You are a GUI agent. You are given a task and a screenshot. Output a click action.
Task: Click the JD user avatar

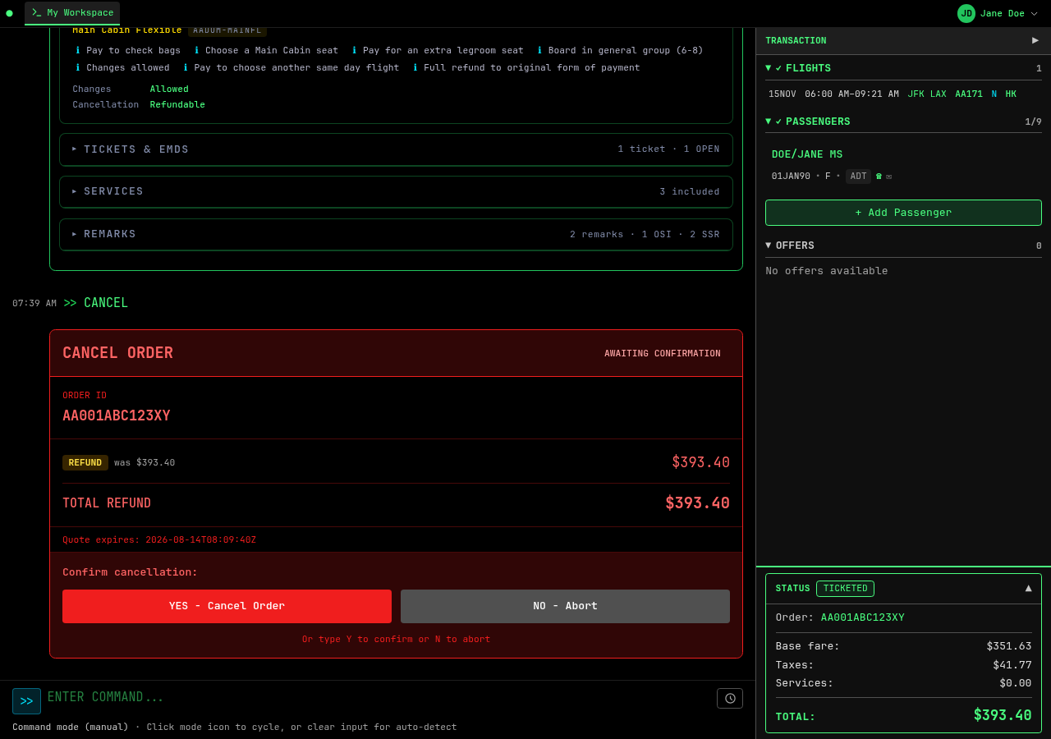[966, 13]
